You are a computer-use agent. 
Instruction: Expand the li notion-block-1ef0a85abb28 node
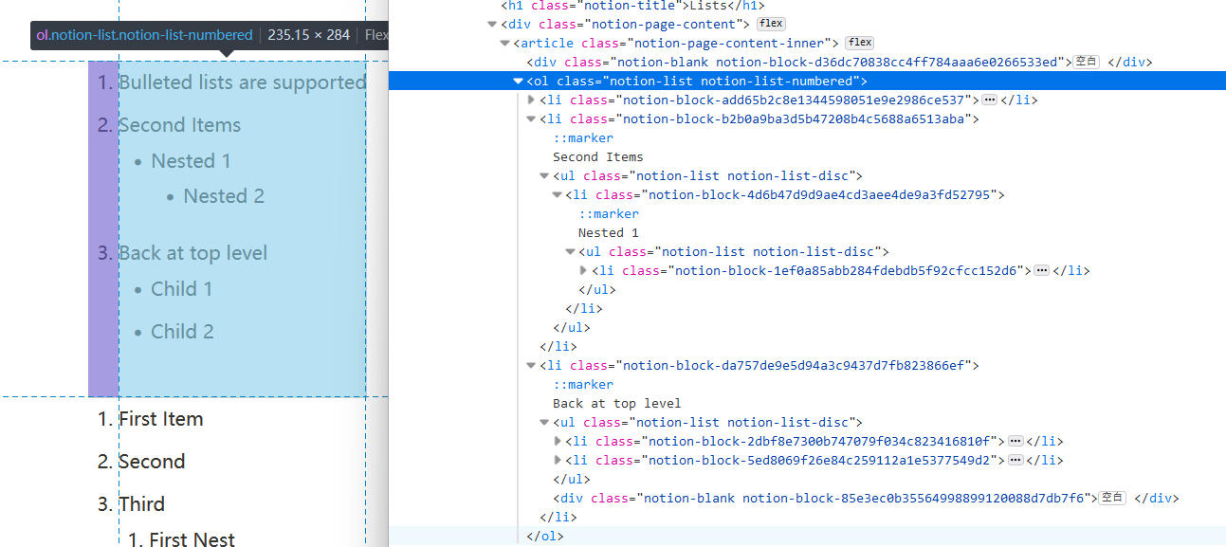[583, 270]
